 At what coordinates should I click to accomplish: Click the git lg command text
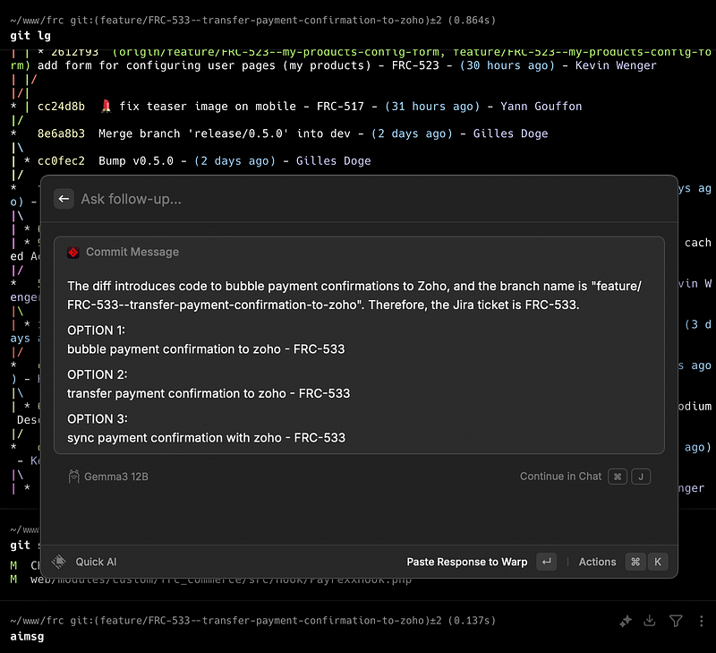point(30,36)
